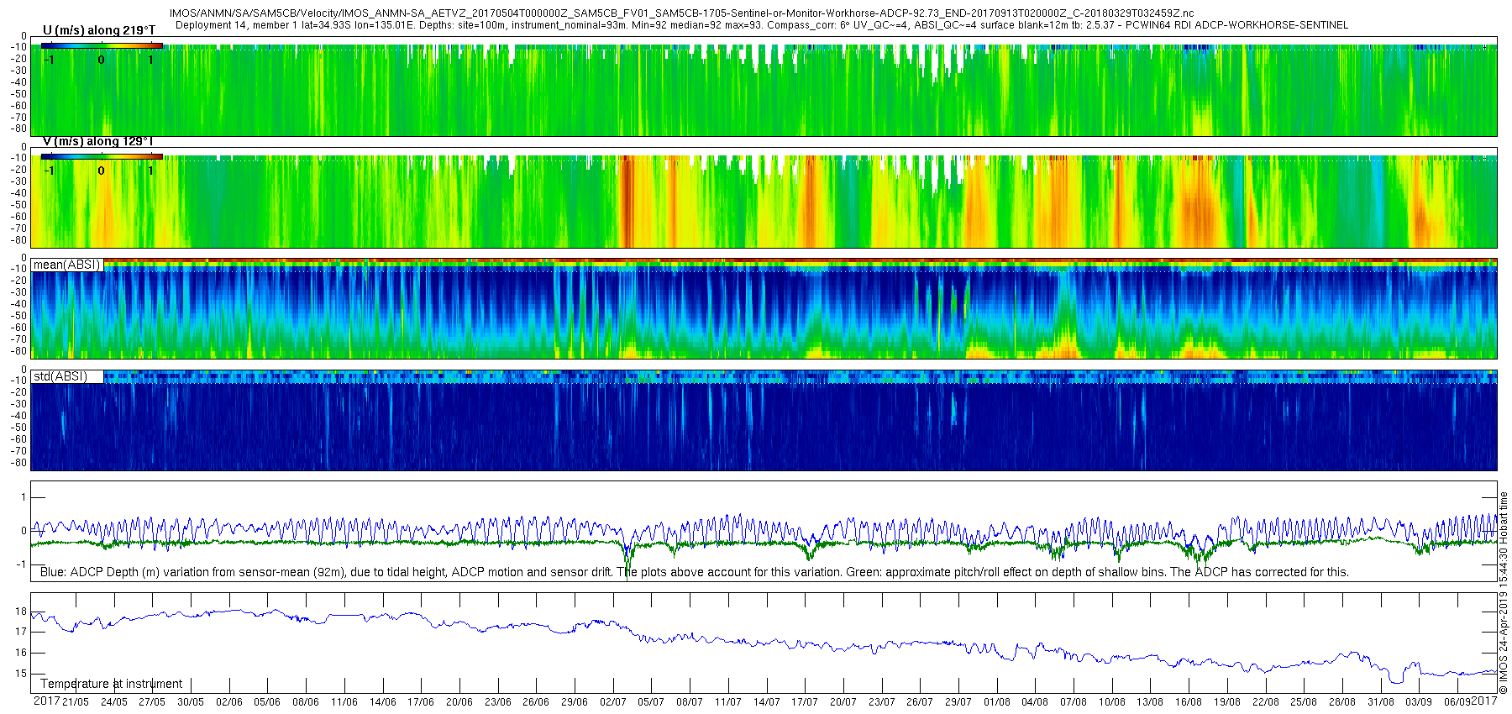Click the file path title line at top
The width and height of the screenshot is (1512, 714).
point(681,13)
